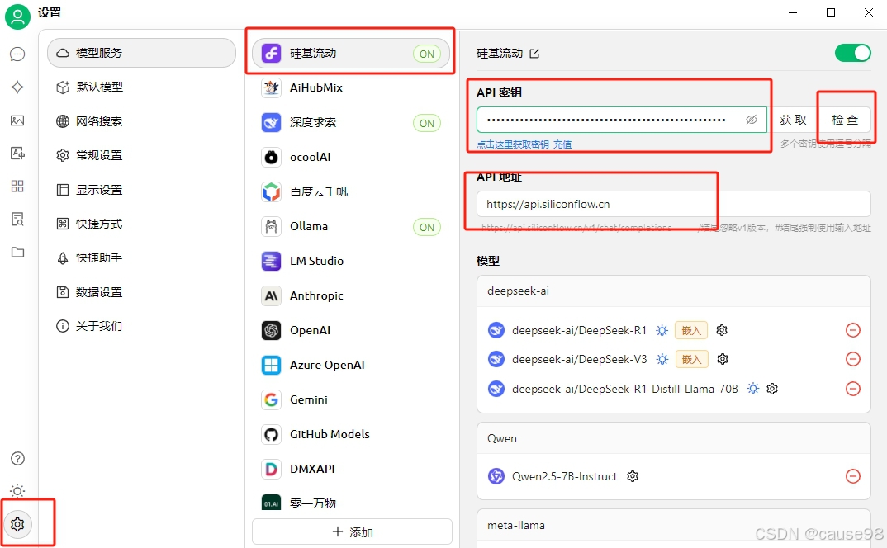Image resolution: width=887 pixels, height=548 pixels.
Task: Select ocoolAI provider
Action: (351, 157)
